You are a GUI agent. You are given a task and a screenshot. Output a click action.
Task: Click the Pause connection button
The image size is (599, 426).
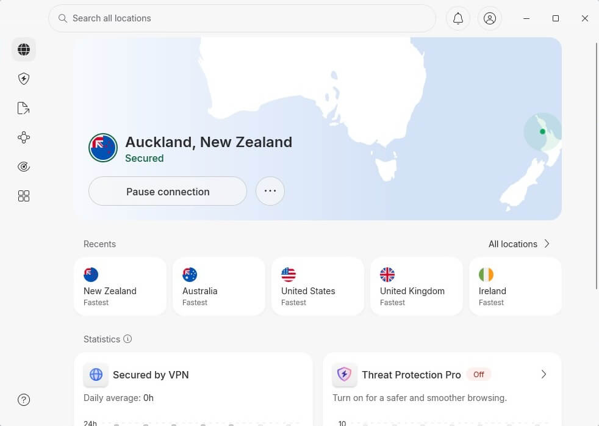click(167, 191)
